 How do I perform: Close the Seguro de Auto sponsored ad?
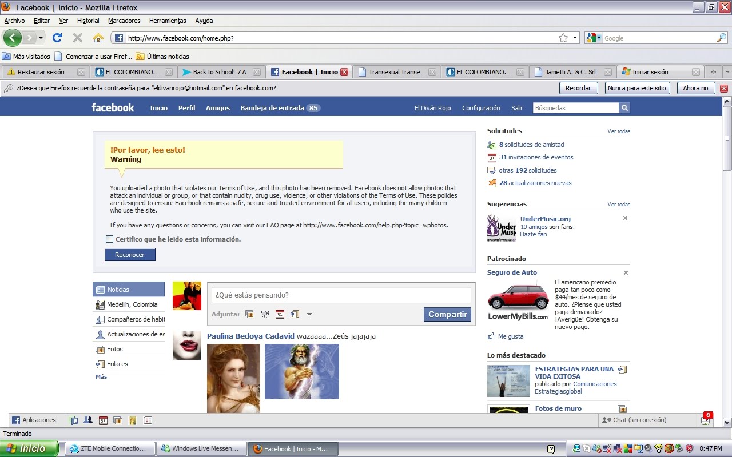(x=625, y=273)
